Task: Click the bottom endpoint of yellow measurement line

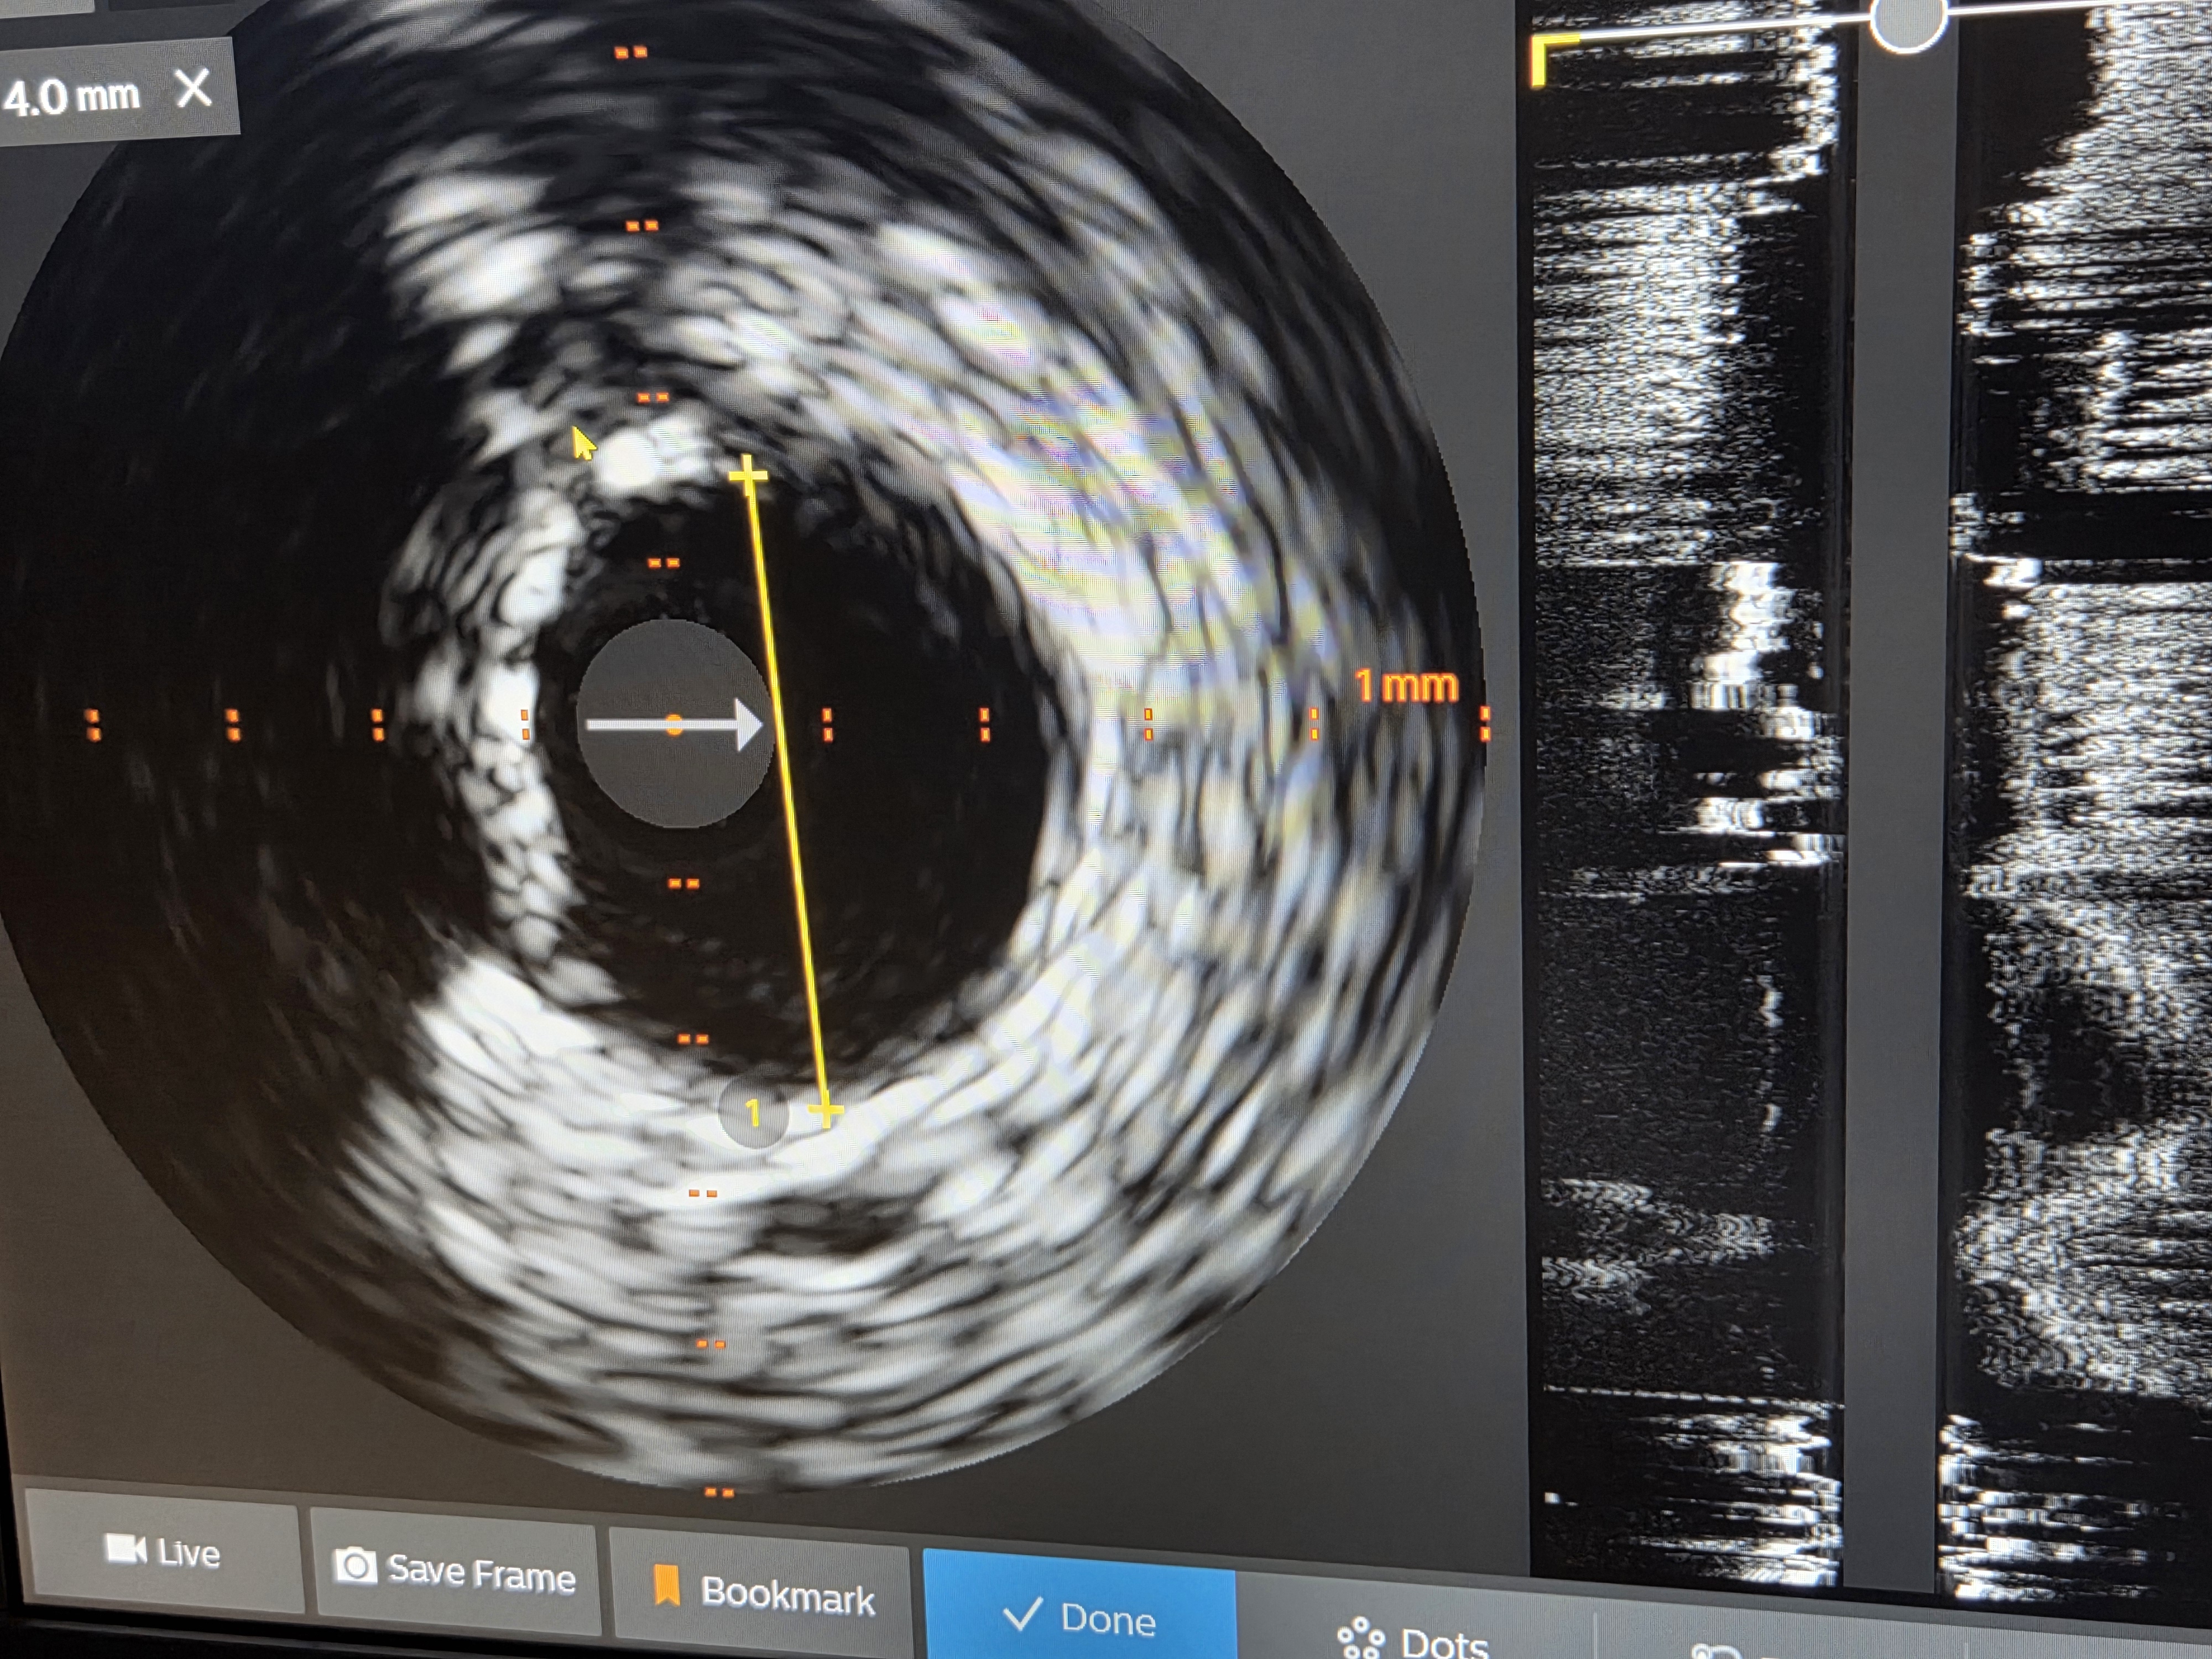Action: click(x=825, y=1110)
